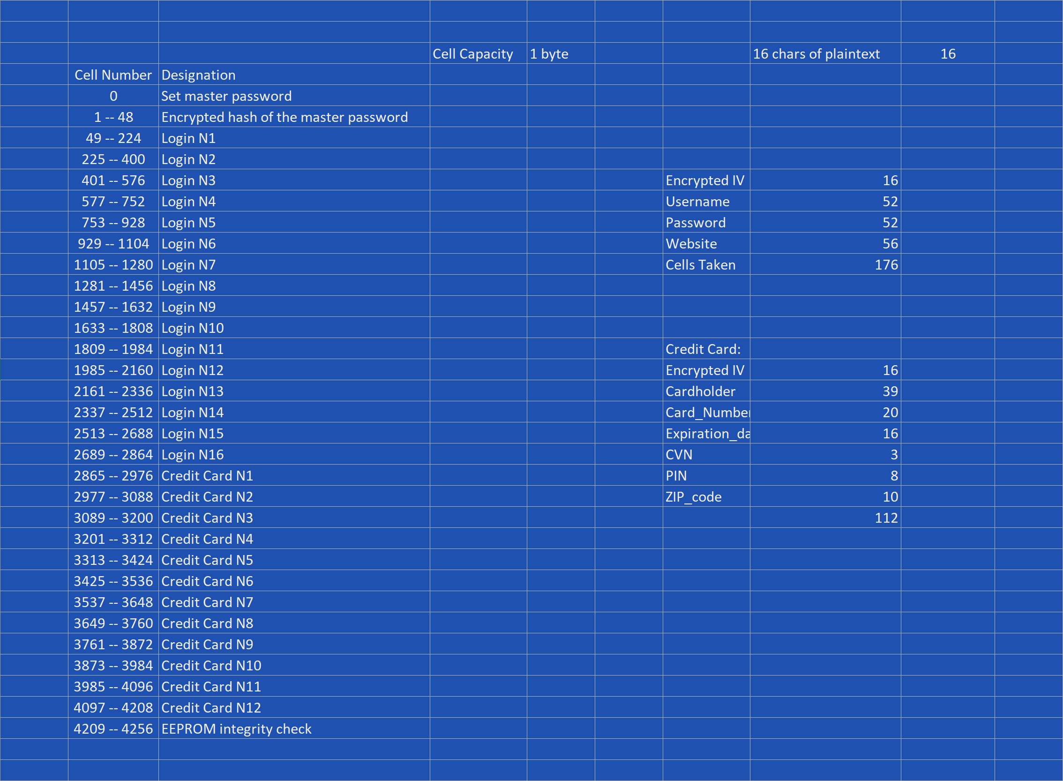Screen dimensions: 1063x781
Task: Select the 'Set master password' cell
Action: coord(294,96)
